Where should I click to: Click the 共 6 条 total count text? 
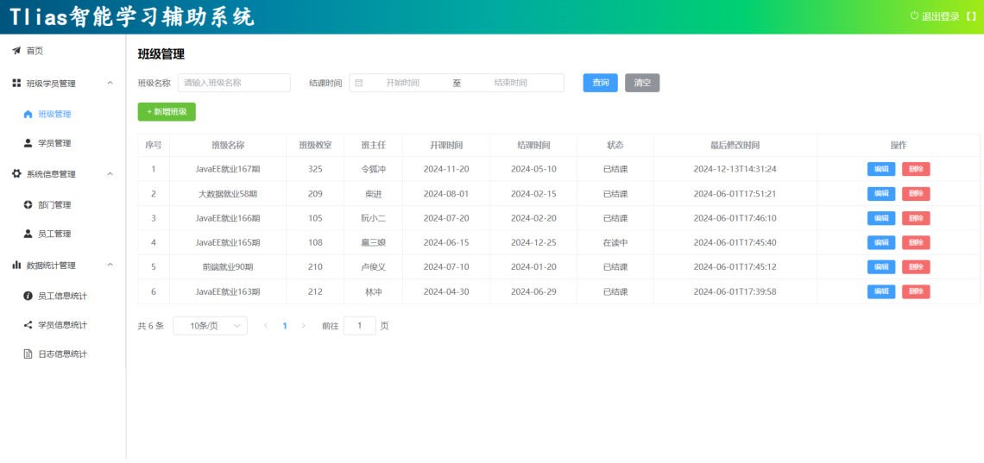[x=150, y=326]
